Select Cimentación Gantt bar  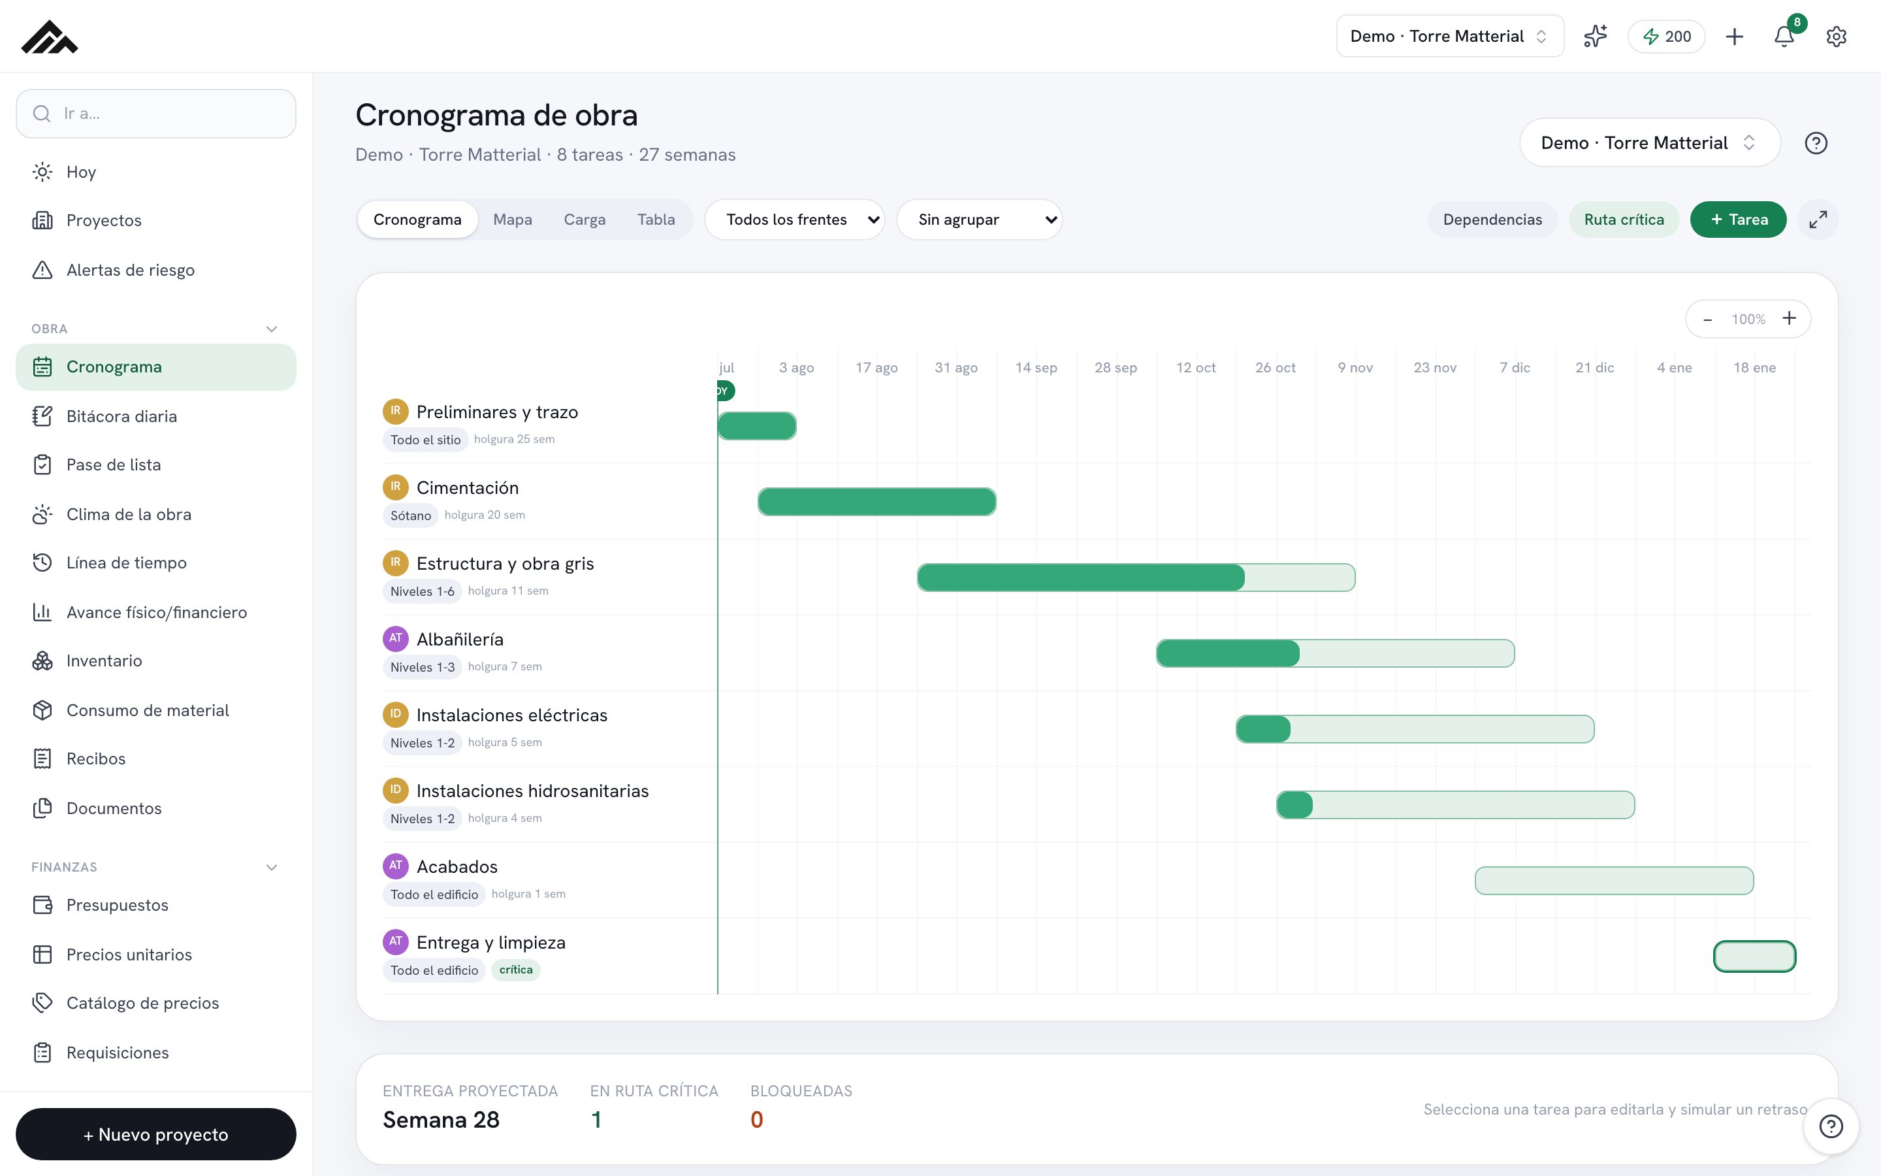pos(876,502)
